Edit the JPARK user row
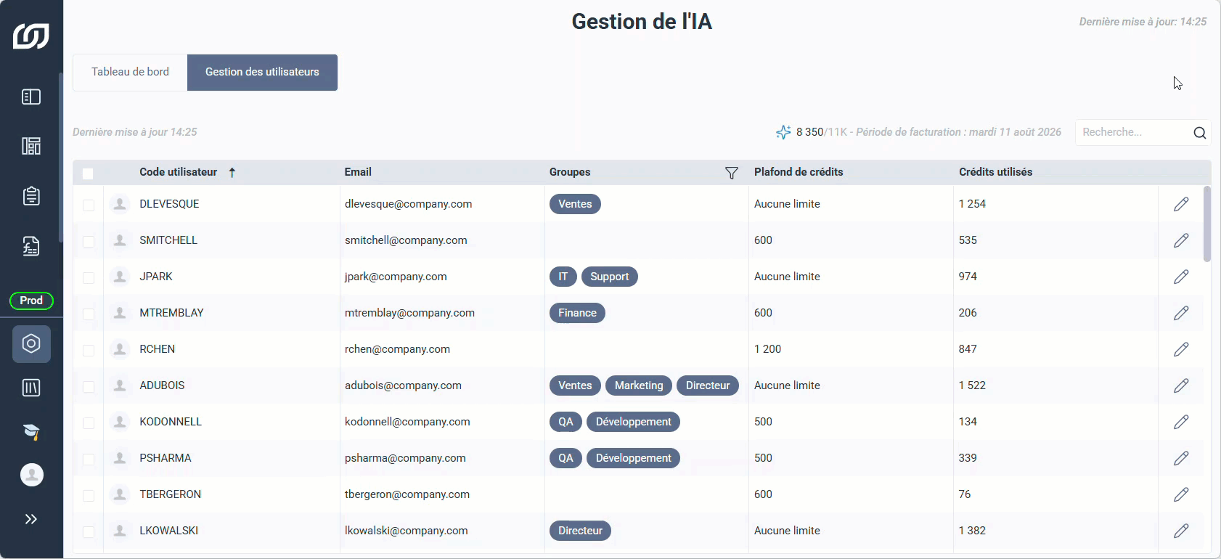 click(x=1181, y=277)
